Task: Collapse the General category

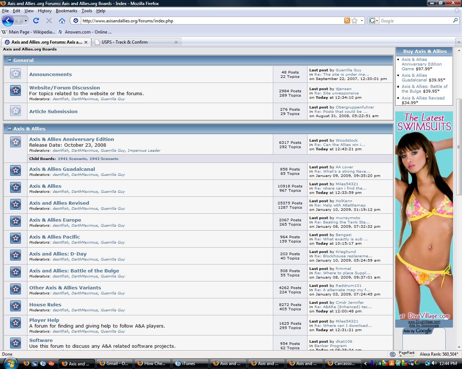Action: click(10, 60)
